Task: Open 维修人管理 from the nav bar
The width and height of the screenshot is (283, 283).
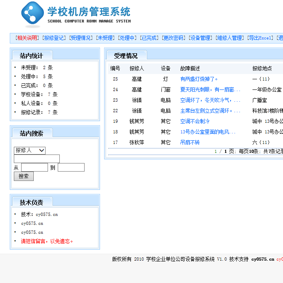Action: pyautogui.click(x=230, y=38)
